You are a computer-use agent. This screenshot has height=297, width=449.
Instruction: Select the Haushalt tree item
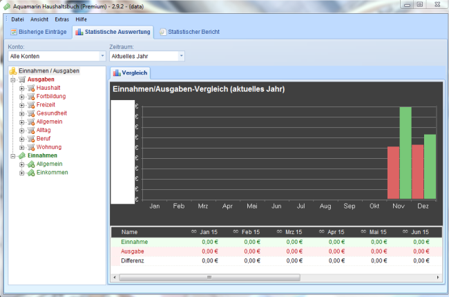[x=48, y=88]
